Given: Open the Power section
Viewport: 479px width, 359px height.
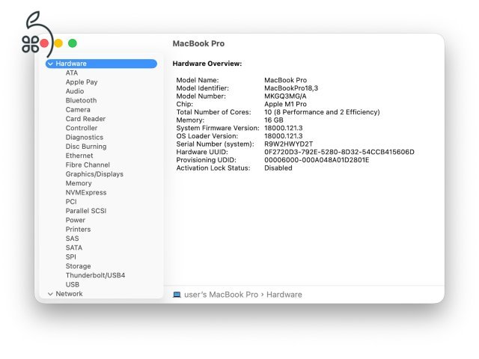Looking at the screenshot, I should pyautogui.click(x=75, y=220).
